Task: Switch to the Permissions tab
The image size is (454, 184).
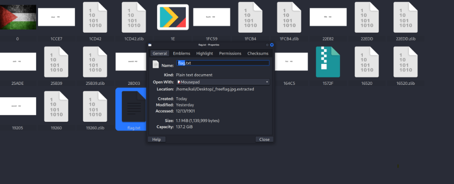Action: [230, 53]
